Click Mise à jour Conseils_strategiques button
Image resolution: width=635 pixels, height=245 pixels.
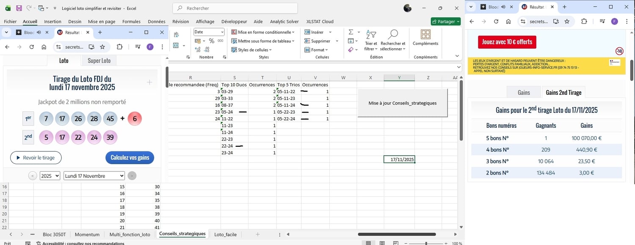(402, 103)
